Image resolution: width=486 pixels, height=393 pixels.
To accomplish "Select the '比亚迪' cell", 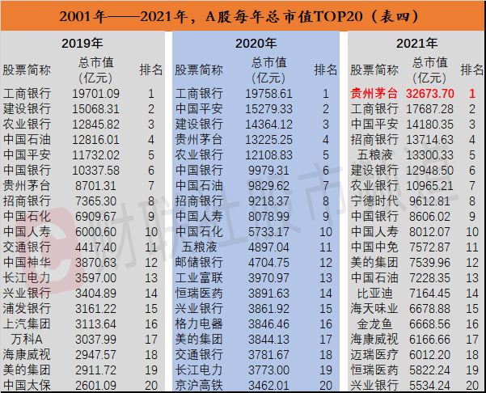I will pyautogui.click(x=374, y=294).
